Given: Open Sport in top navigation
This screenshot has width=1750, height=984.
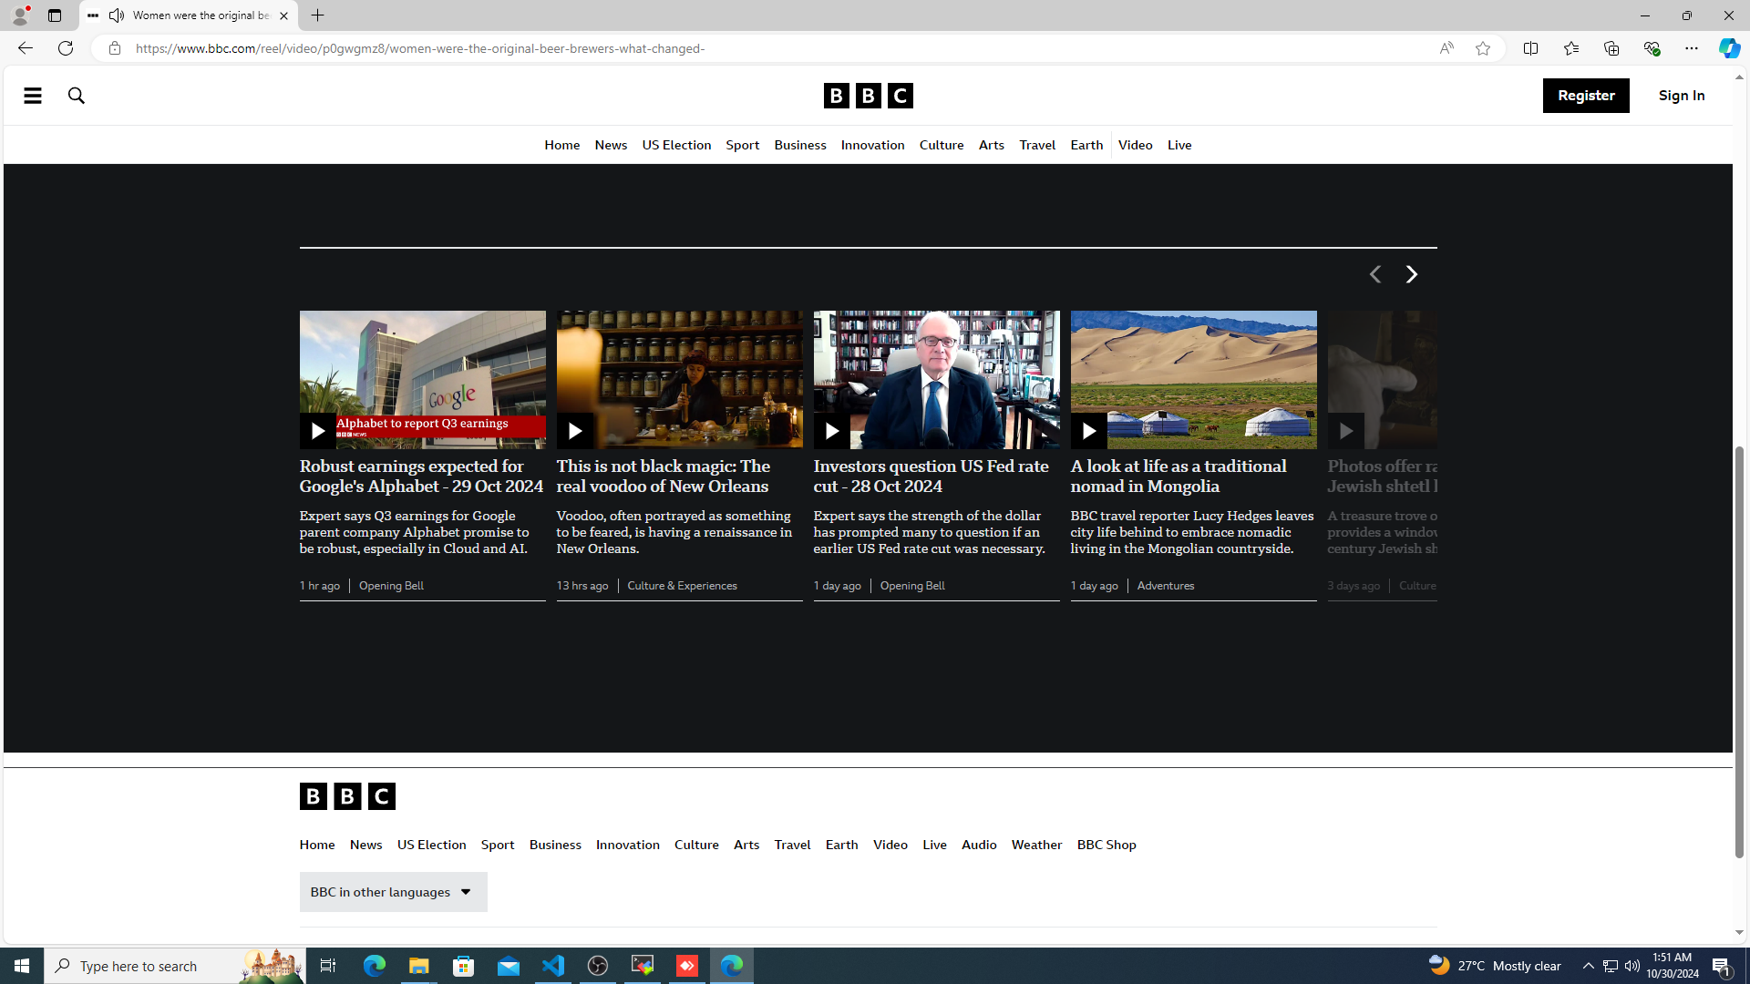Looking at the screenshot, I should coord(742,146).
